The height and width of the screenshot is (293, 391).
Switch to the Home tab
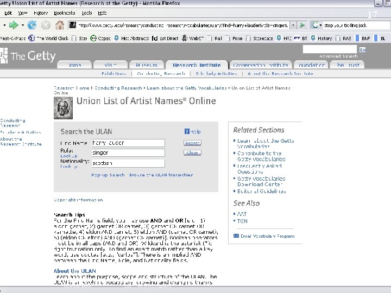[75, 65]
